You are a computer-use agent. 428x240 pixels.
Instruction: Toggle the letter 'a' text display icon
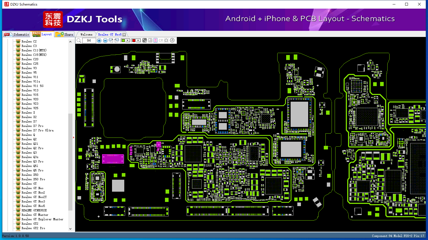pos(150,41)
